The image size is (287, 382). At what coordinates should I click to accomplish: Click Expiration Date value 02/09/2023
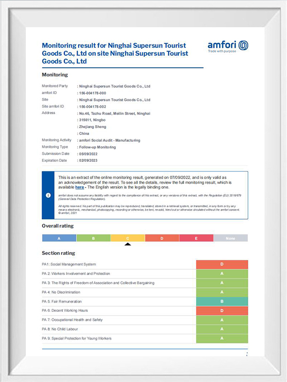pyautogui.click(x=88, y=160)
